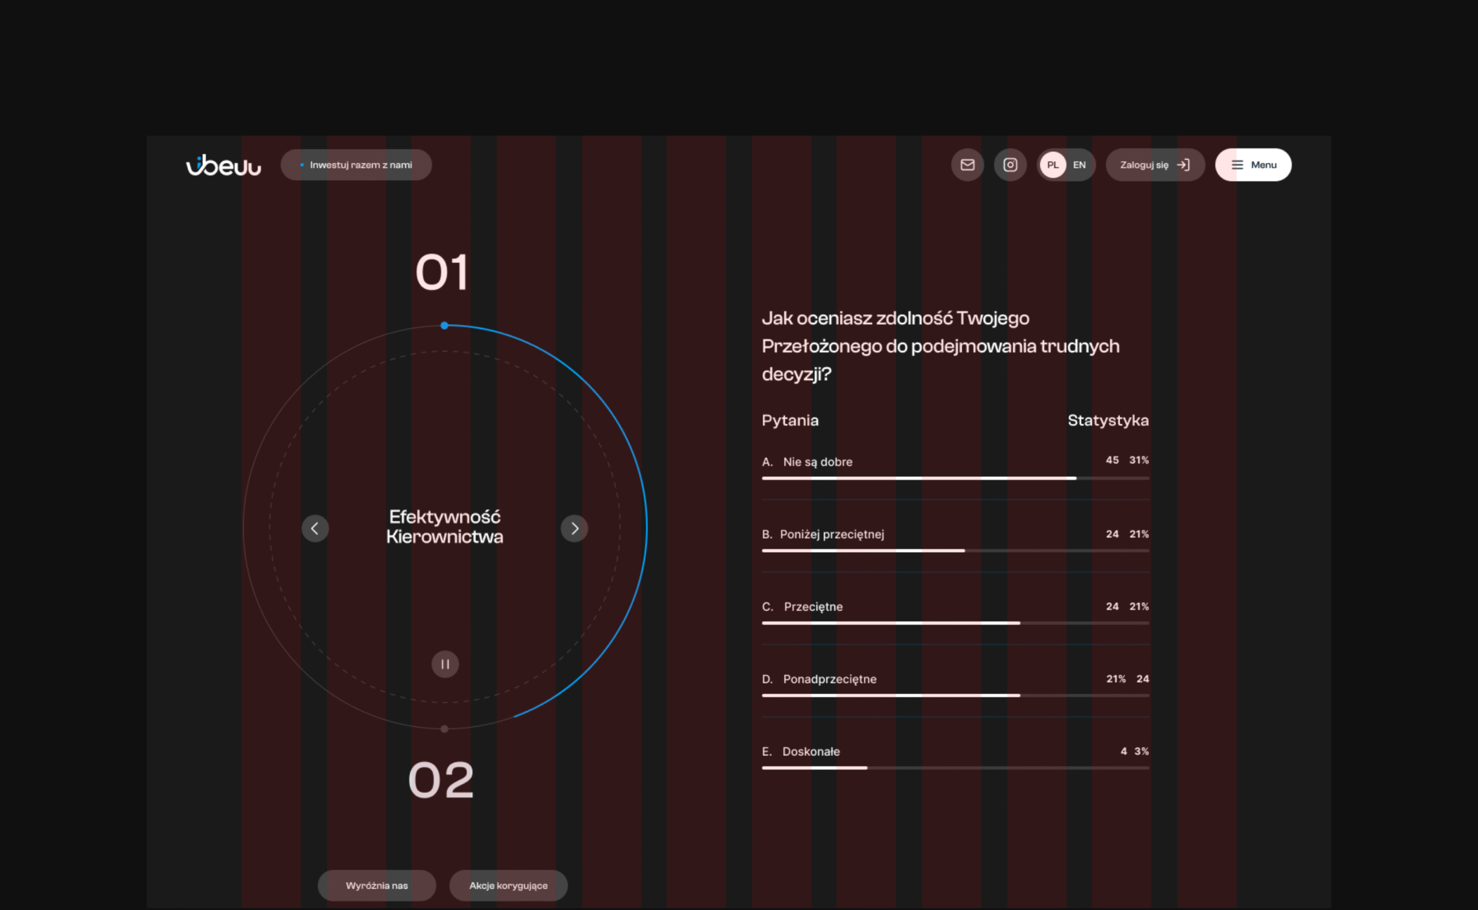The image size is (1478, 910).
Task: Advance to next slide with right chevron
Action: (x=574, y=528)
